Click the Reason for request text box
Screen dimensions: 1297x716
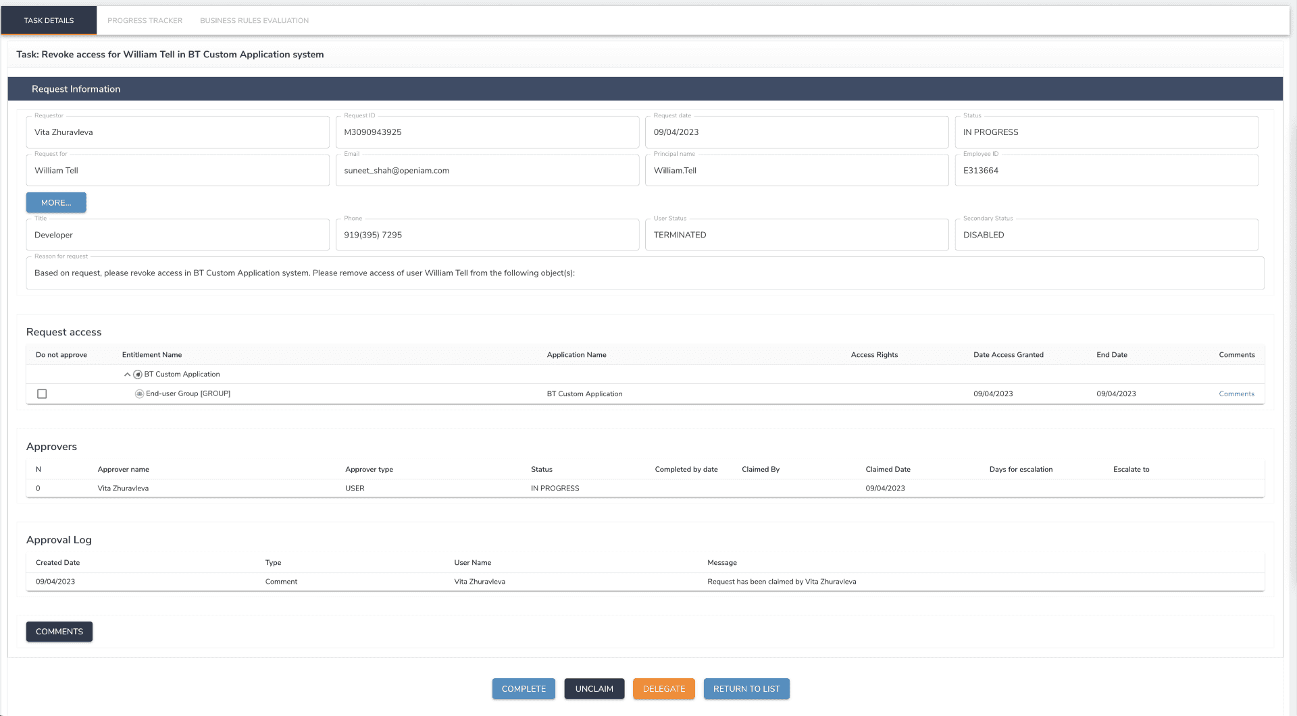click(x=645, y=273)
